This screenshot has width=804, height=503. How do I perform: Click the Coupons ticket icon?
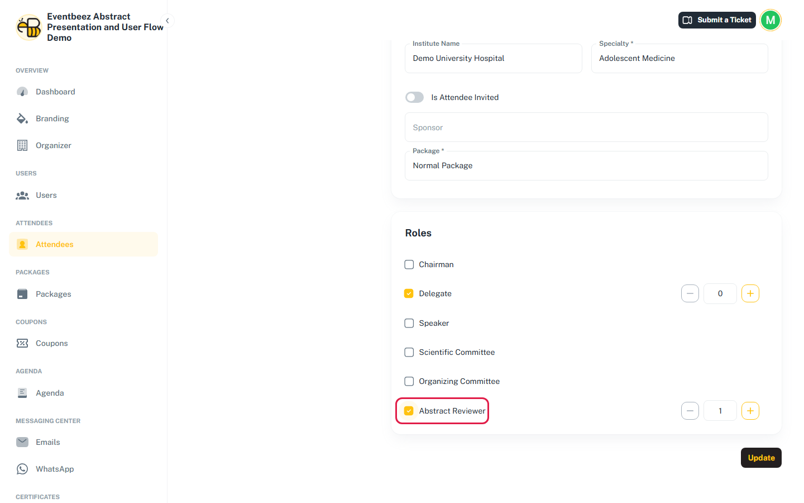pyautogui.click(x=22, y=343)
